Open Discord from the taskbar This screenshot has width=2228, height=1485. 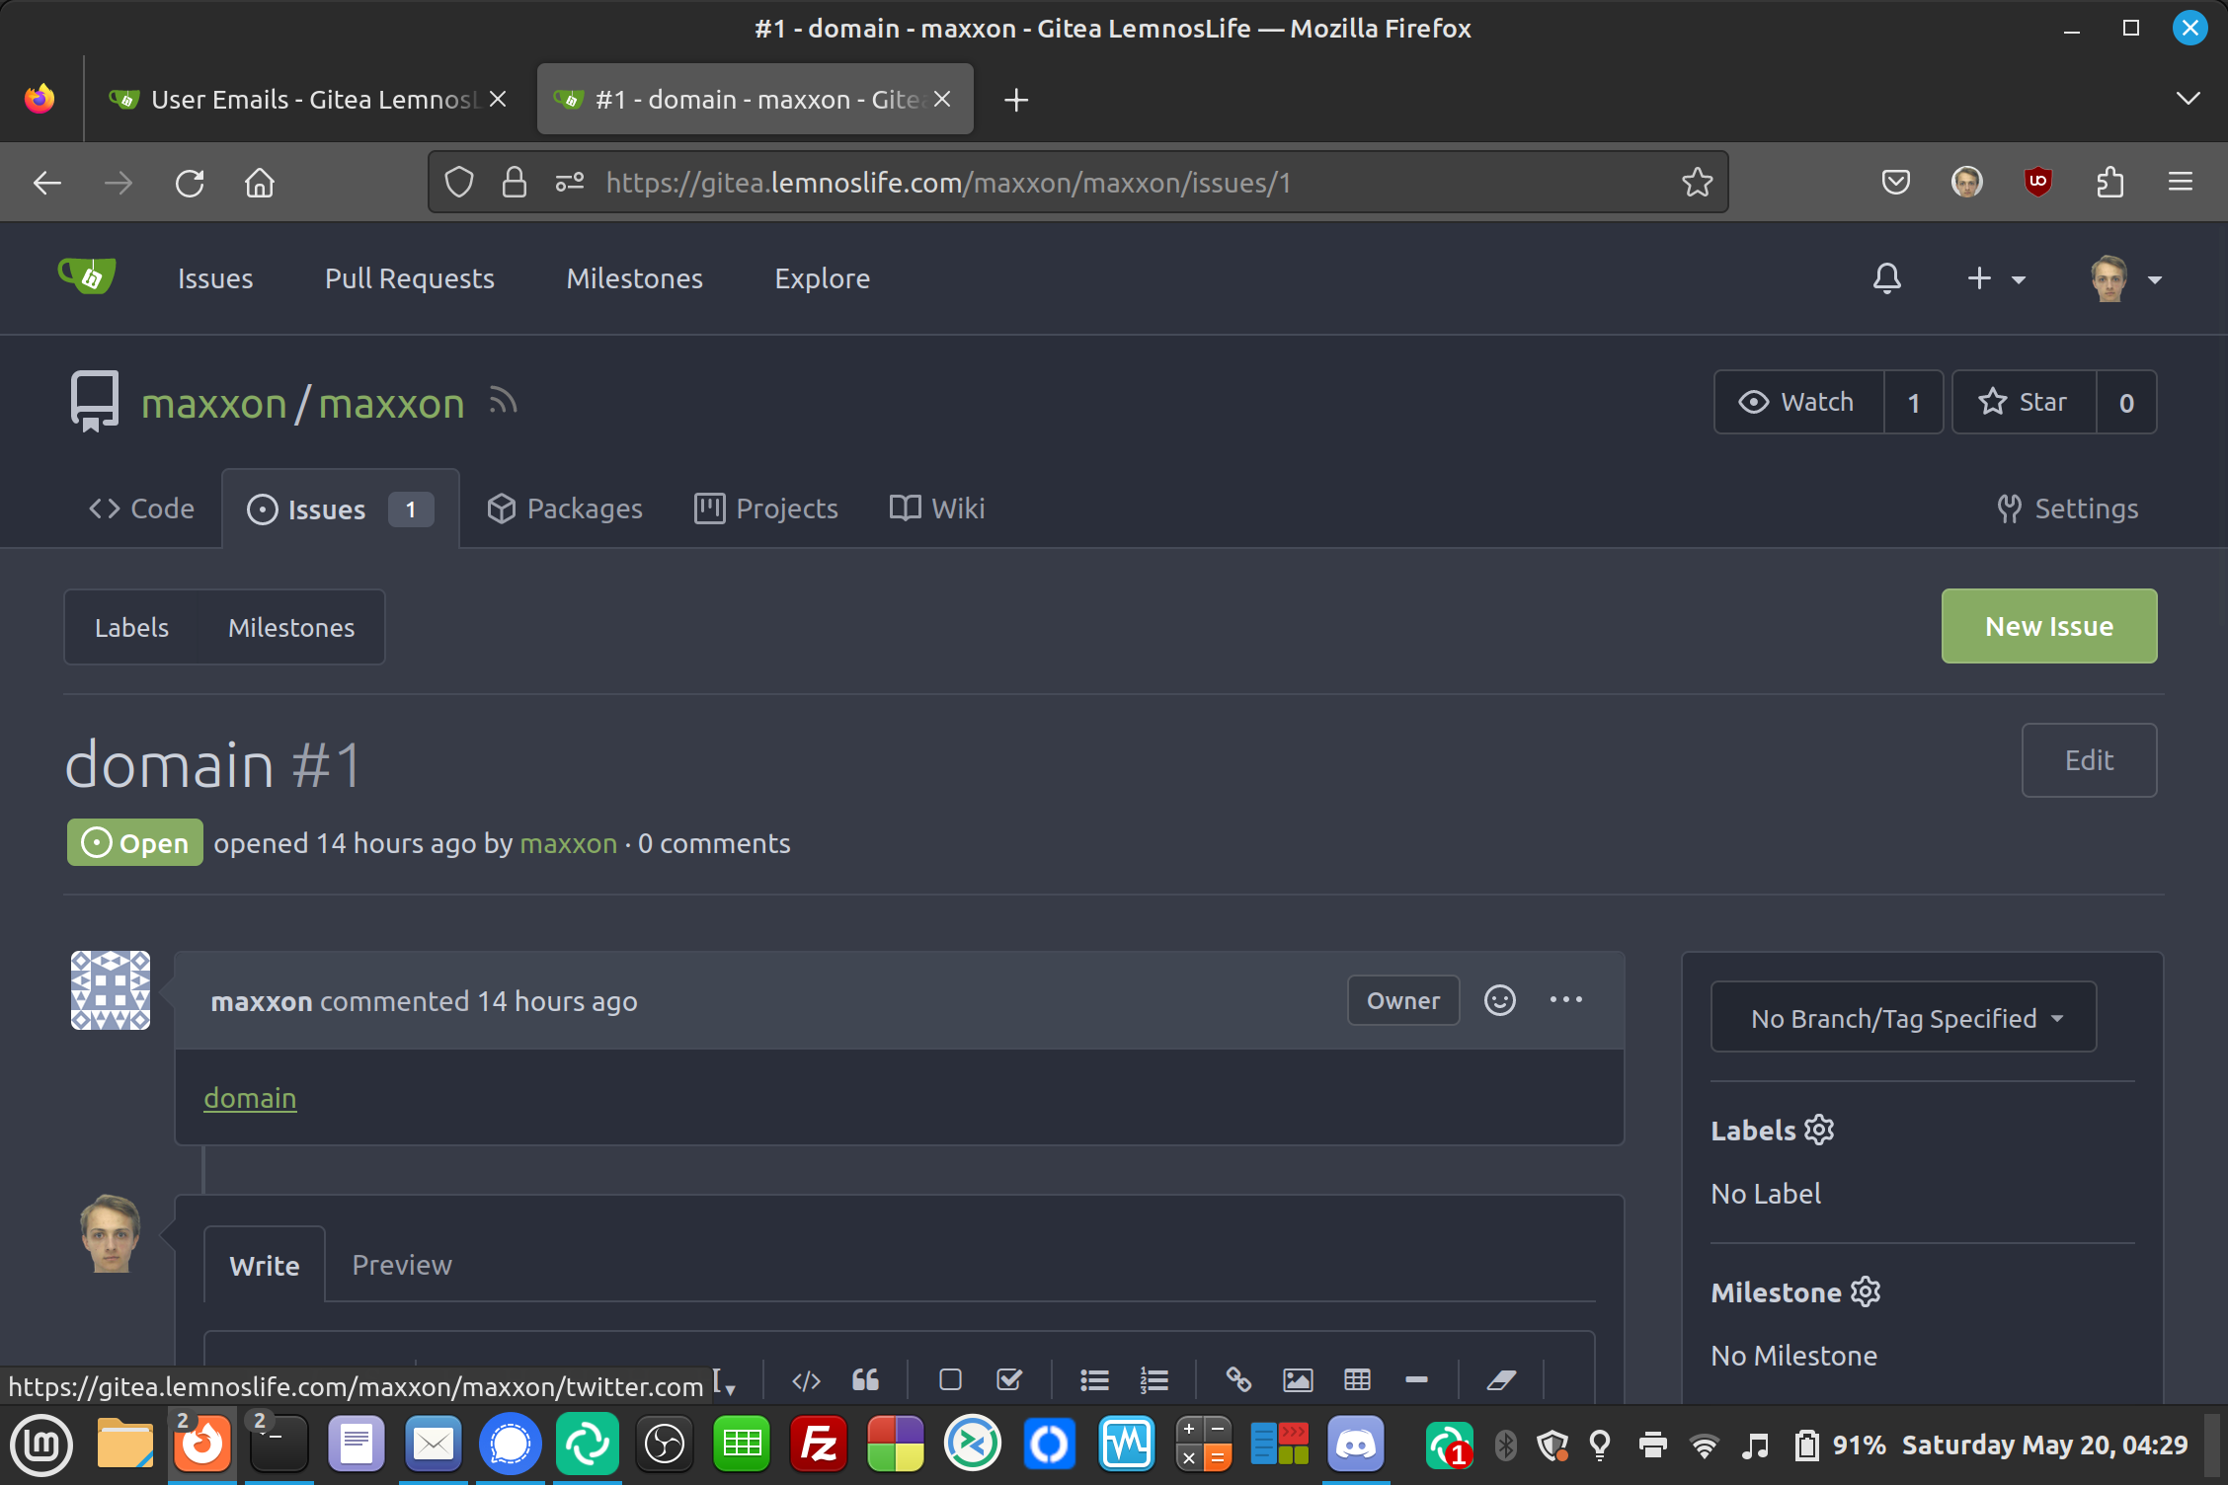(1355, 1446)
